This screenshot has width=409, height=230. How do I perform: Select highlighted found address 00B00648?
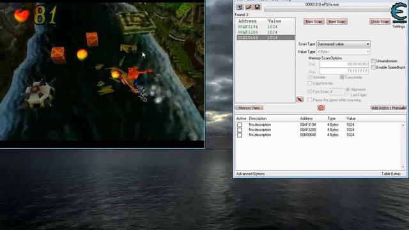pyautogui.click(x=266, y=38)
